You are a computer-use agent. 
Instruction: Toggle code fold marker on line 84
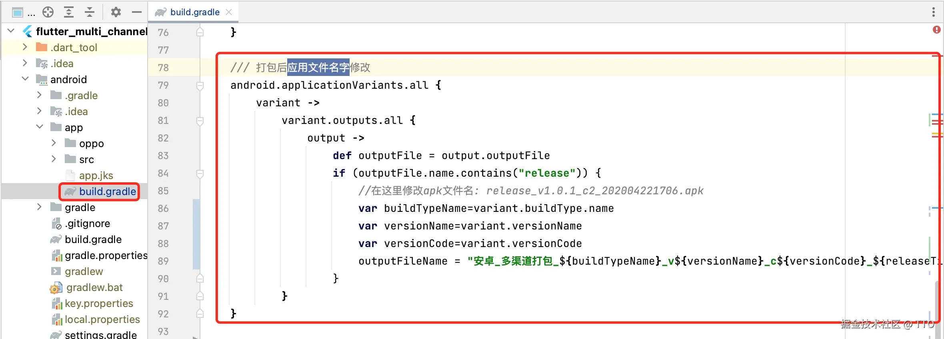tap(200, 173)
